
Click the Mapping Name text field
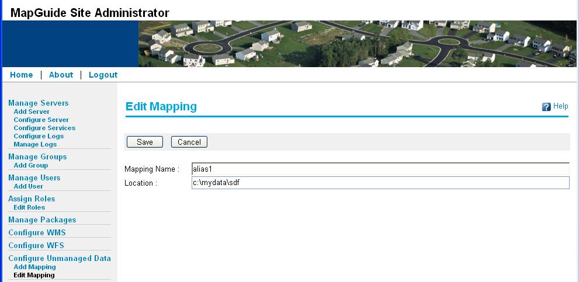tap(380, 169)
